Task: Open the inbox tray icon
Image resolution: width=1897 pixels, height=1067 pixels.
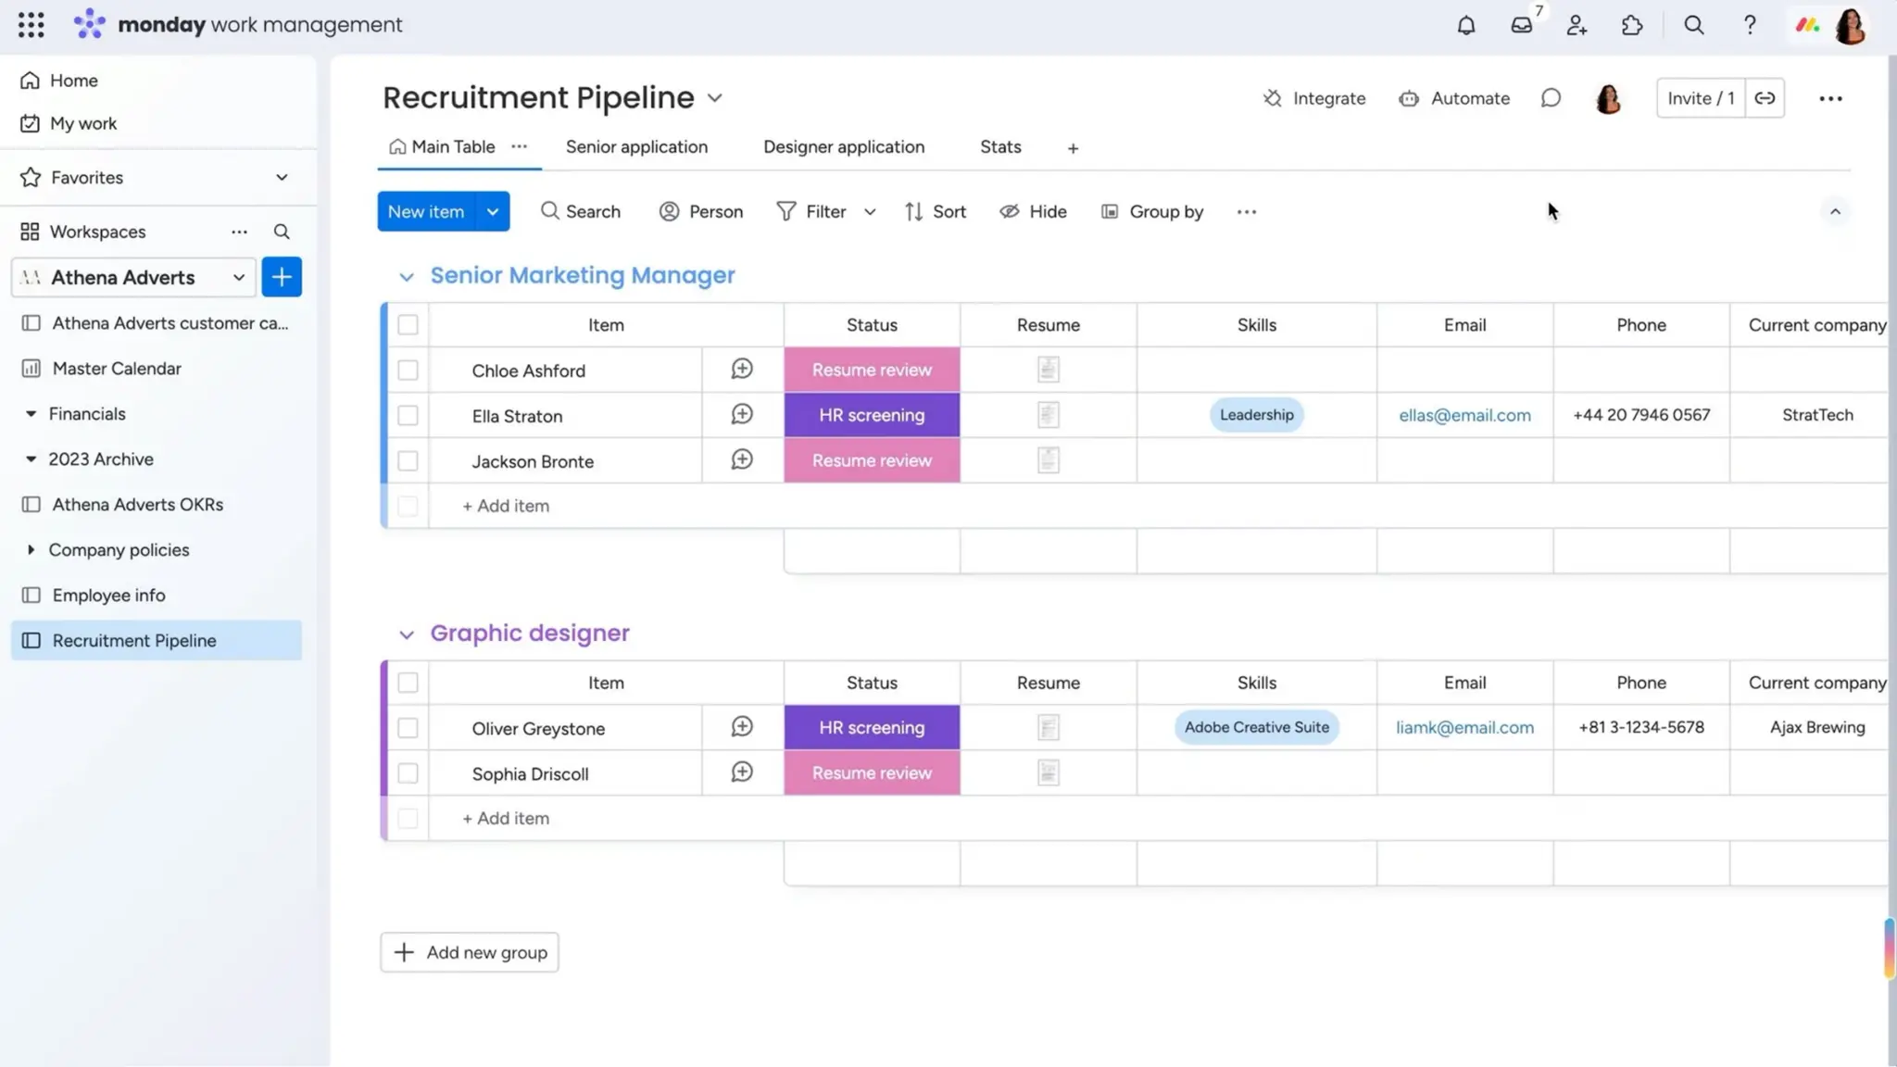Action: (1521, 25)
